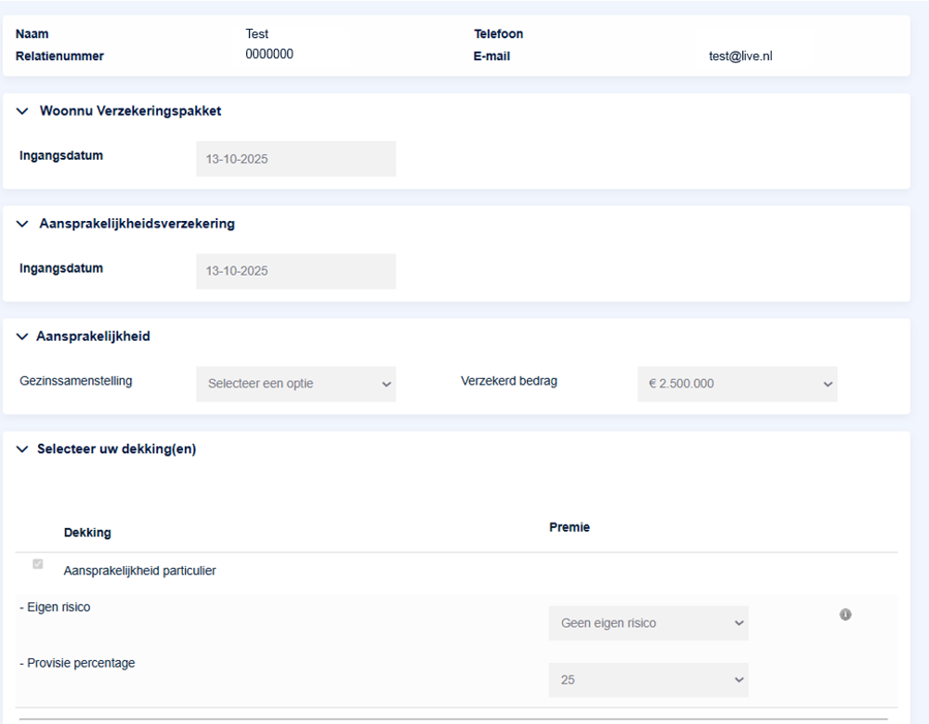Click the Woonnu Verzekeringspakket Ingangsdatum field
The height and width of the screenshot is (724, 929).
pos(295,159)
